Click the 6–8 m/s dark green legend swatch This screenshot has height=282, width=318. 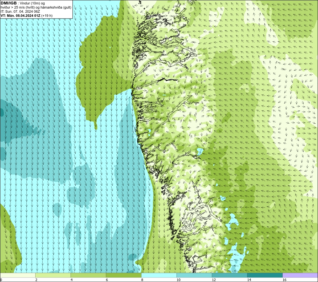click(123, 275)
